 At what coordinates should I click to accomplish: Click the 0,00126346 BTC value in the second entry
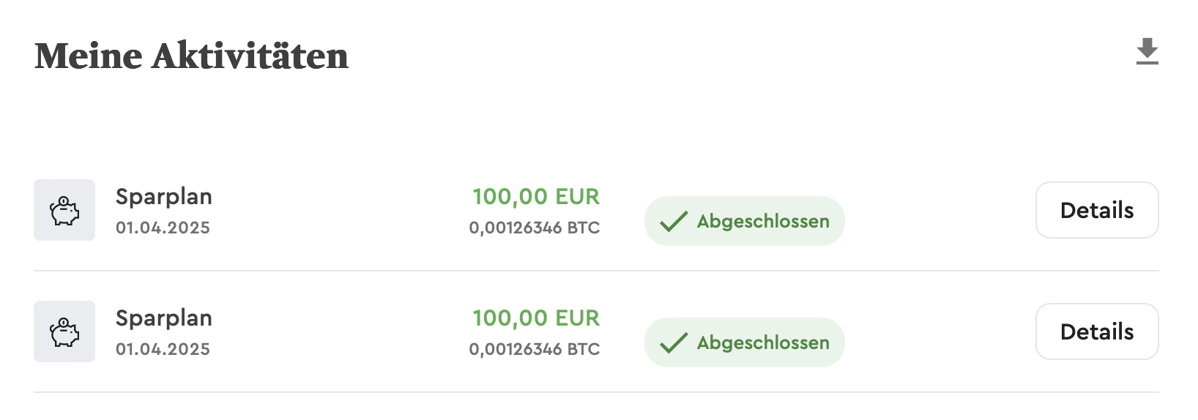tap(535, 350)
